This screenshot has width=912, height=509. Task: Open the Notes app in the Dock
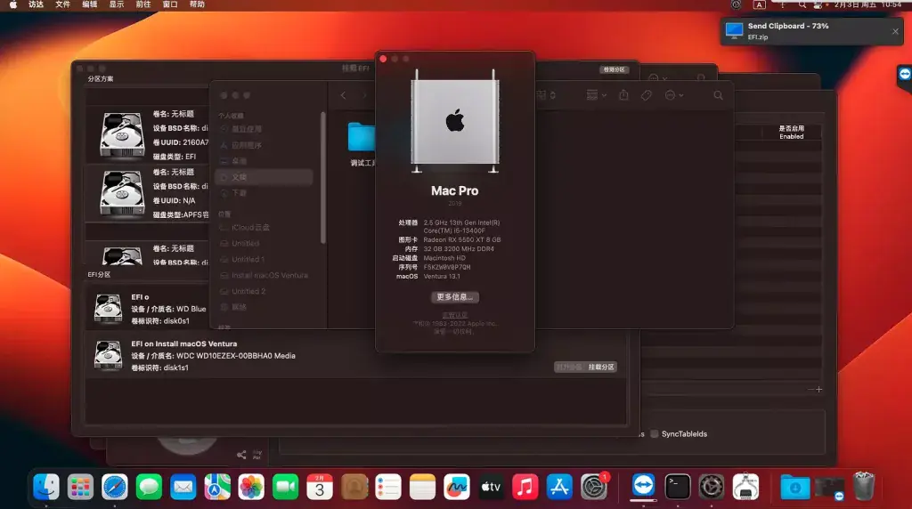tap(422, 487)
